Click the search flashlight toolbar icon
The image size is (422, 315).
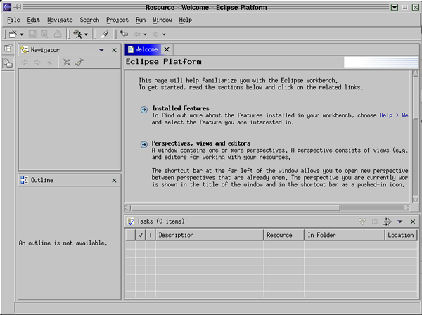coord(104,34)
